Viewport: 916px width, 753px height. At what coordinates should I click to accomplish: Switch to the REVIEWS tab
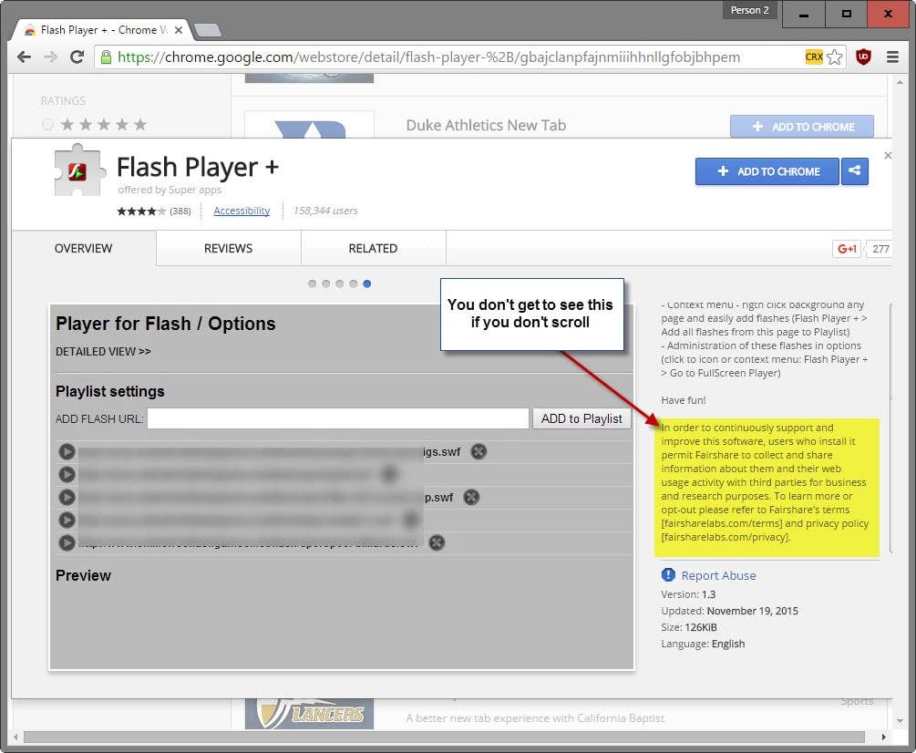click(229, 248)
